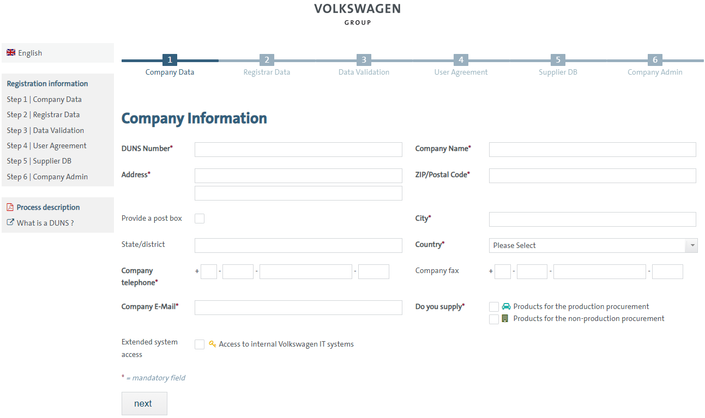Open Step 3 | Data Validation sidebar link
Screen dimensions: 705x418
[x=45, y=130]
